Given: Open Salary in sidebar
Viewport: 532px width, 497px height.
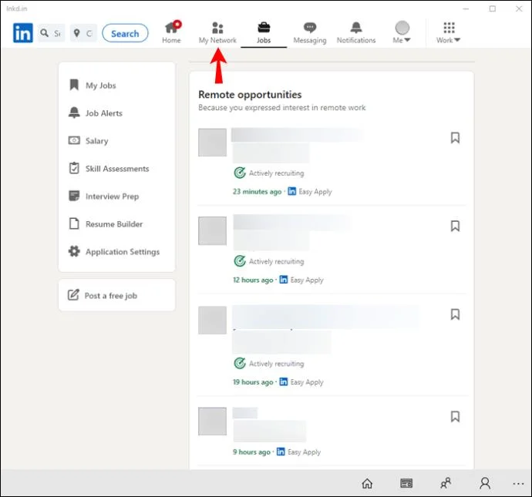Looking at the screenshot, I should pos(88,141).
